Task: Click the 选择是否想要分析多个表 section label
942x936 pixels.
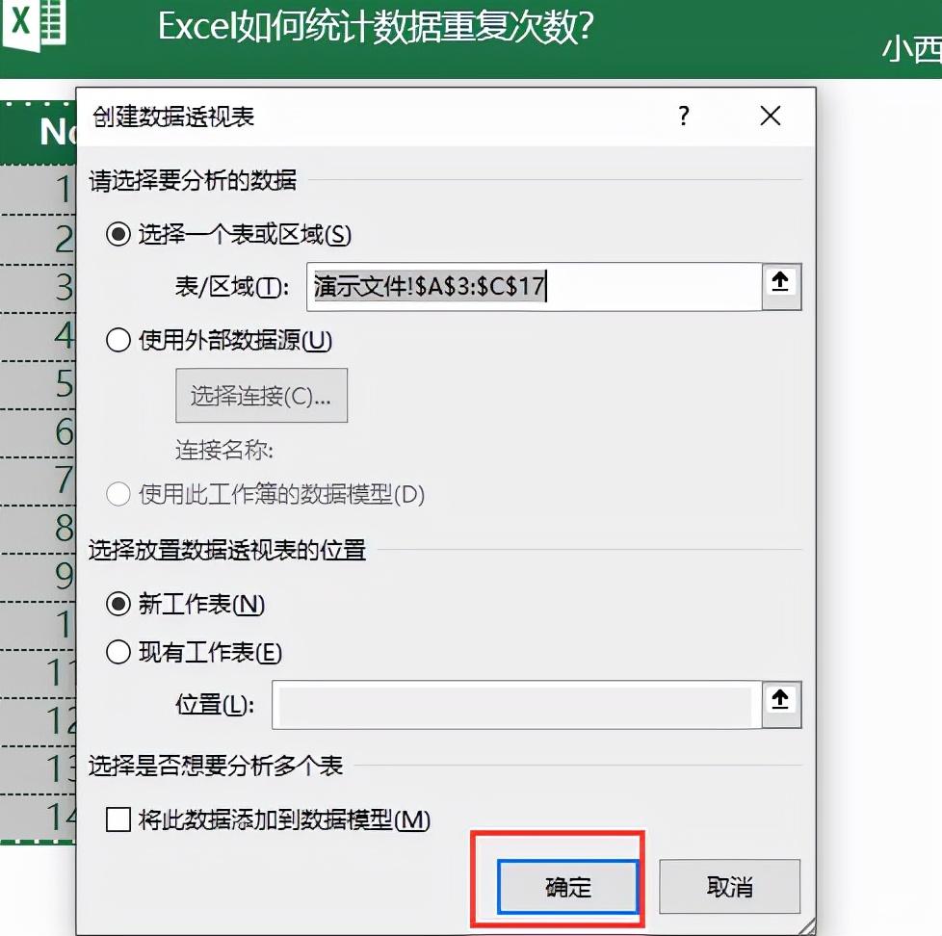Action: tap(216, 766)
